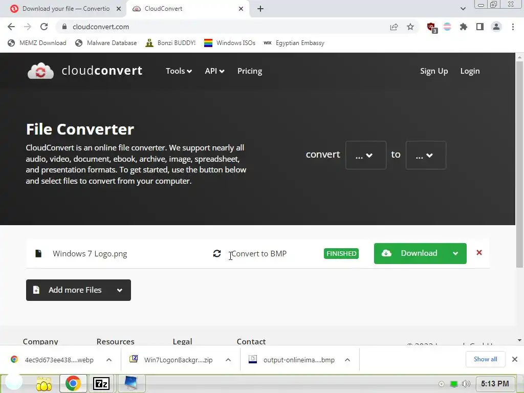Open Chrome from the taskbar
The height and width of the screenshot is (393, 524).
(x=73, y=383)
